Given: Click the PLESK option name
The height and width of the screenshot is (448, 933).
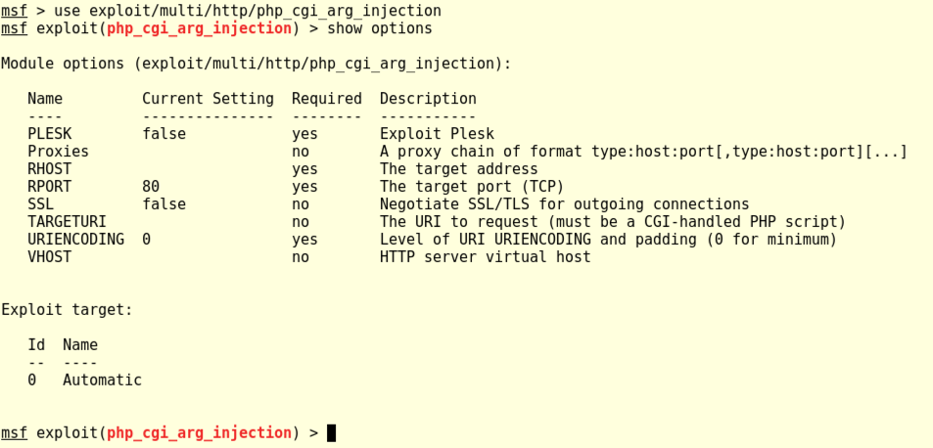Looking at the screenshot, I should 49,134.
